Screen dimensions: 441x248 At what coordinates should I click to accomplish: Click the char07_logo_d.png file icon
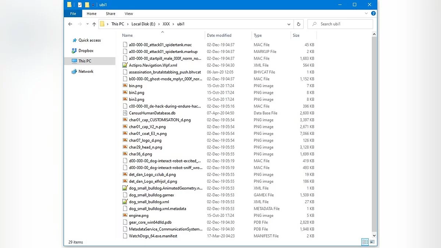125,140
